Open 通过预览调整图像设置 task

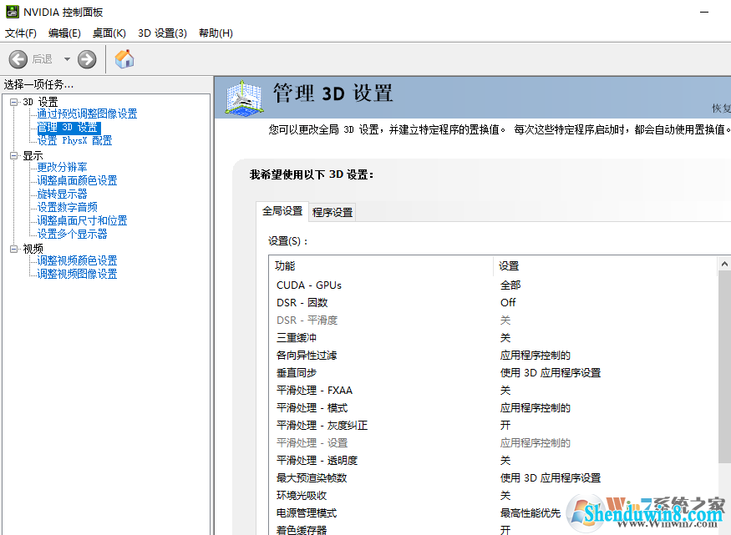87,114
